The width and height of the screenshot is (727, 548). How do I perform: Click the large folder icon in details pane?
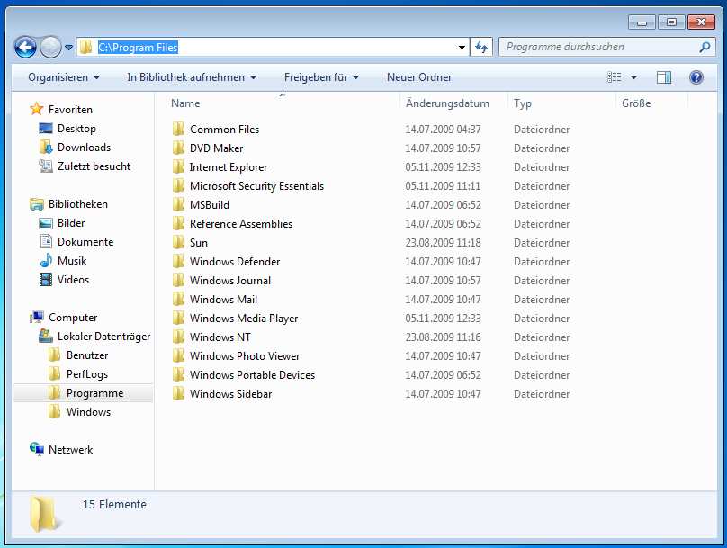(44, 514)
